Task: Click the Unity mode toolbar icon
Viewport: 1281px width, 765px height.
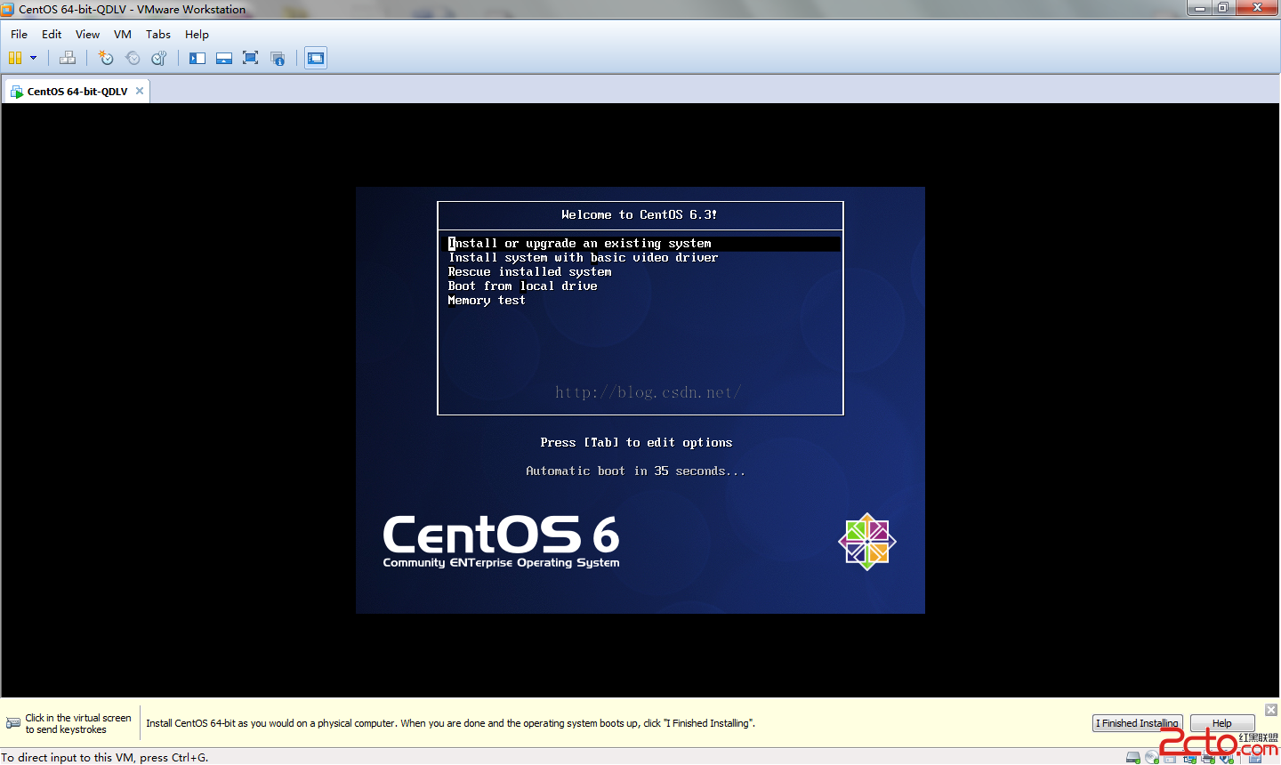Action: (x=278, y=58)
